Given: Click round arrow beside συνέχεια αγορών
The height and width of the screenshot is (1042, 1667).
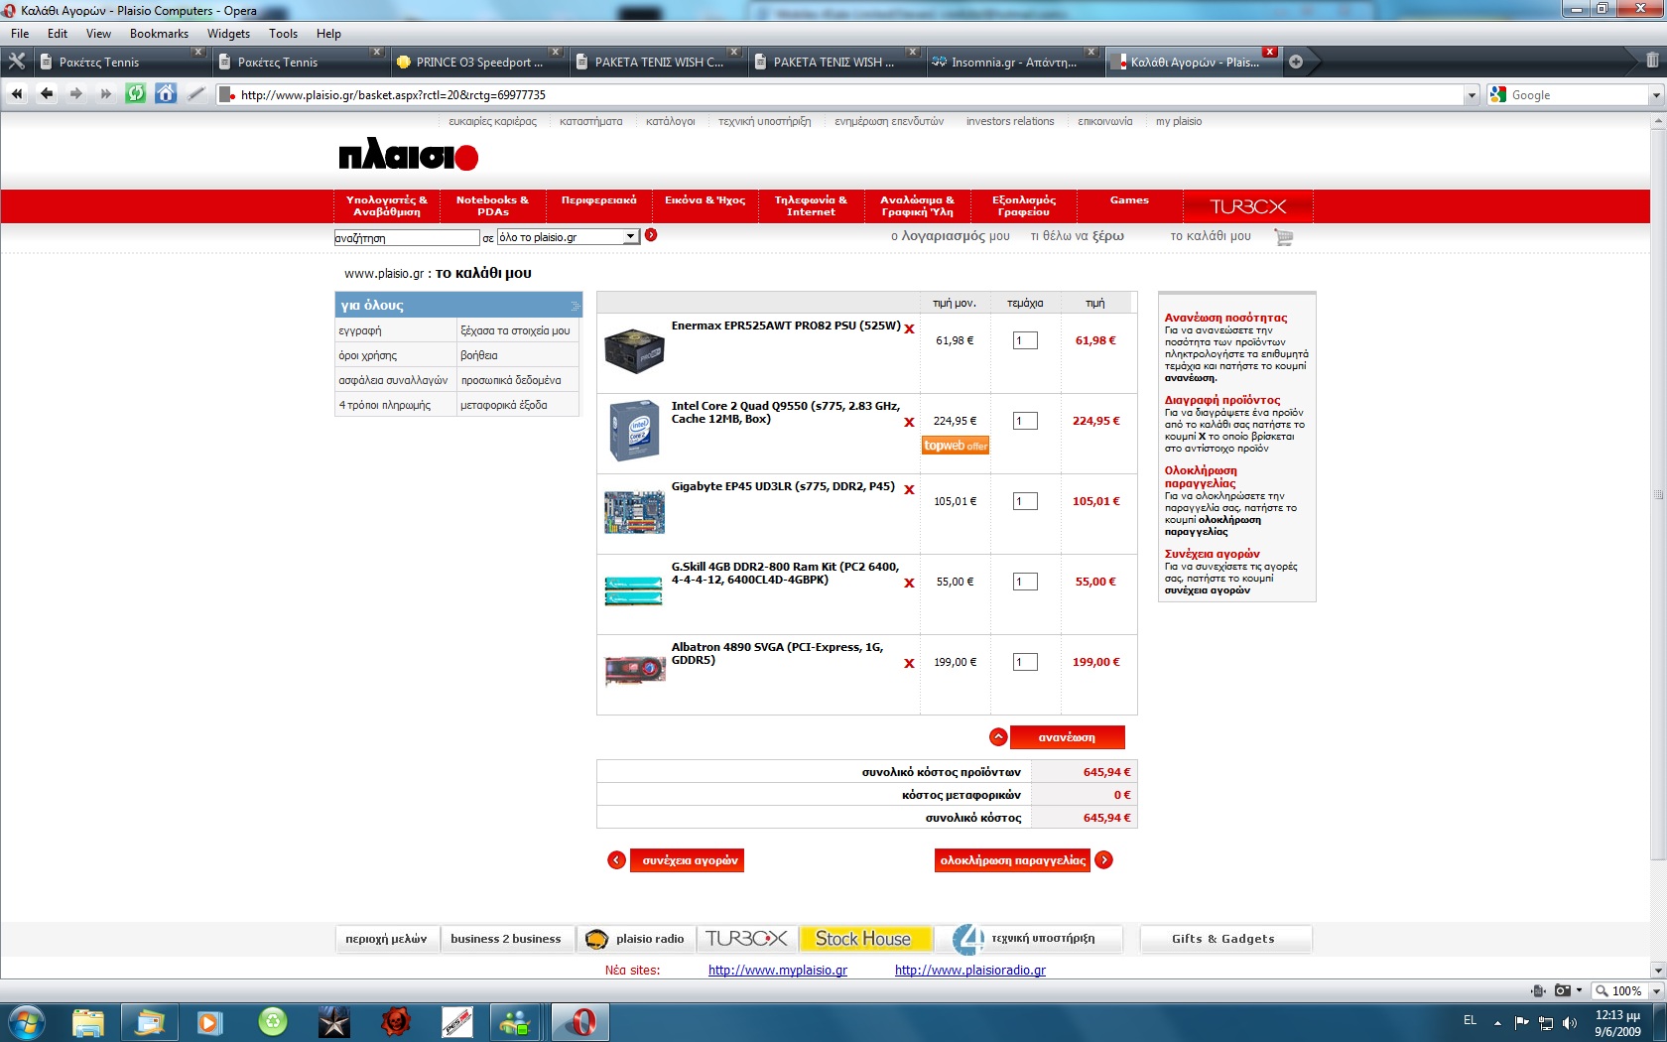Looking at the screenshot, I should point(617,860).
